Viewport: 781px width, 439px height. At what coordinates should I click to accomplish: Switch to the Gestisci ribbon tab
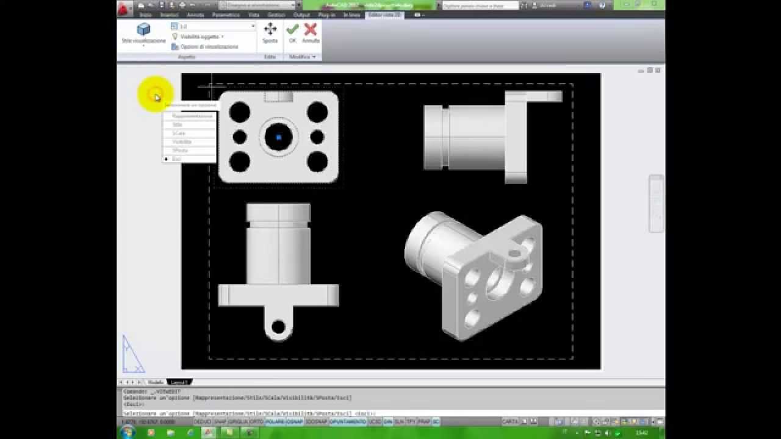point(276,15)
